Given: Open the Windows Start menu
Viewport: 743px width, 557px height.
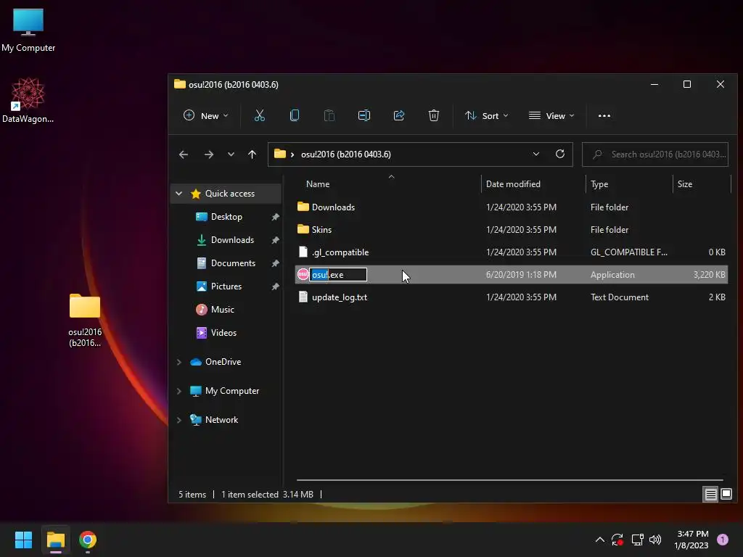Looking at the screenshot, I should click(x=23, y=540).
